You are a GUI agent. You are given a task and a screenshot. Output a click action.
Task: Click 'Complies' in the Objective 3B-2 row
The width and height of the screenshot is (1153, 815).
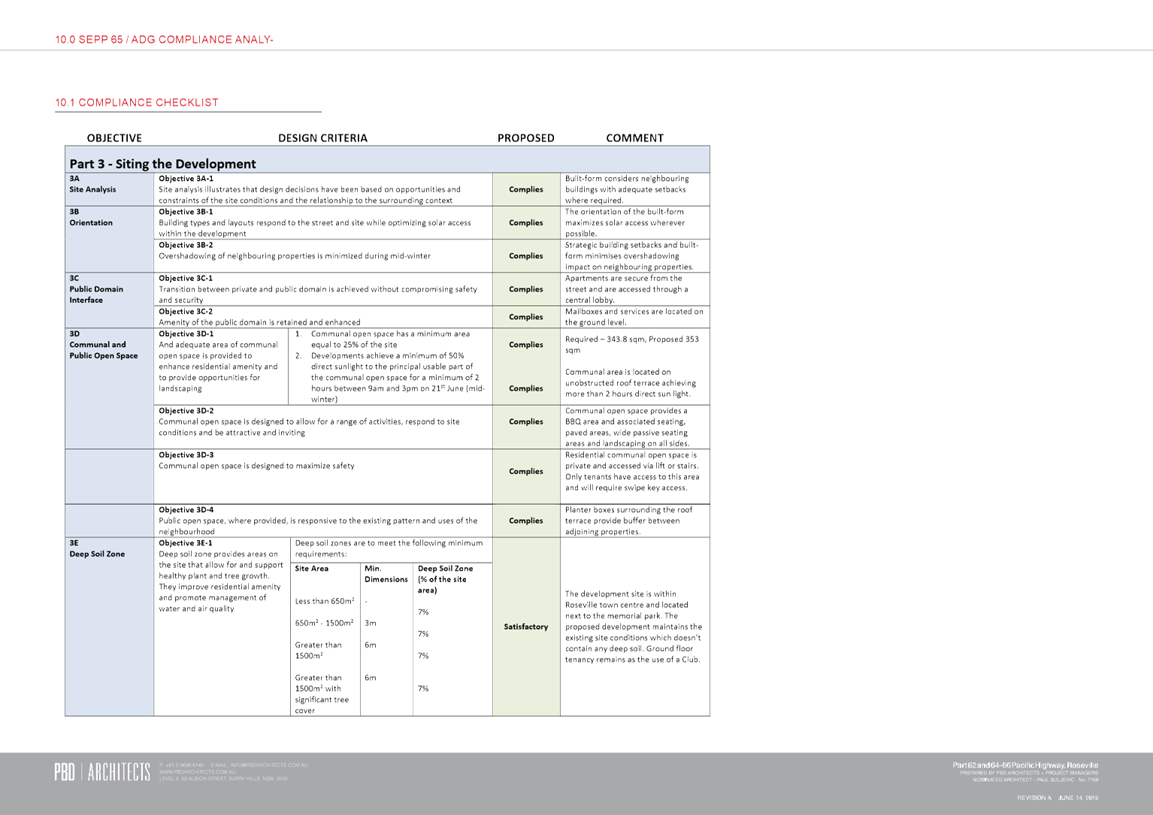pyautogui.click(x=526, y=256)
